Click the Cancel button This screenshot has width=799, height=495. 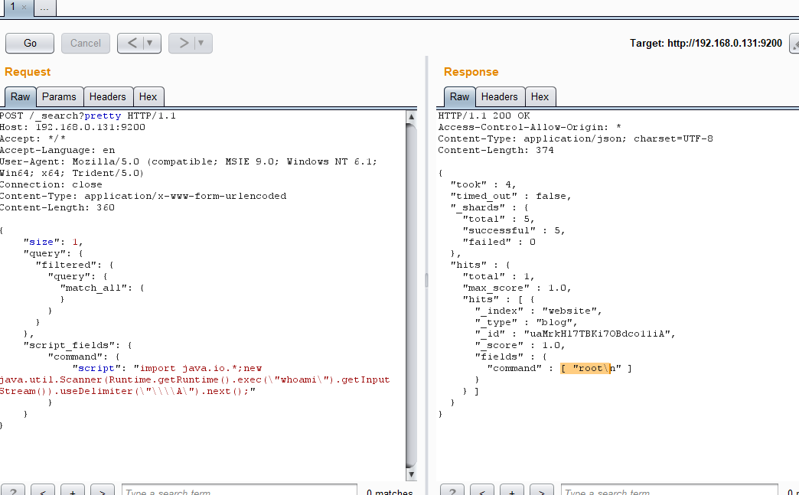[86, 44]
